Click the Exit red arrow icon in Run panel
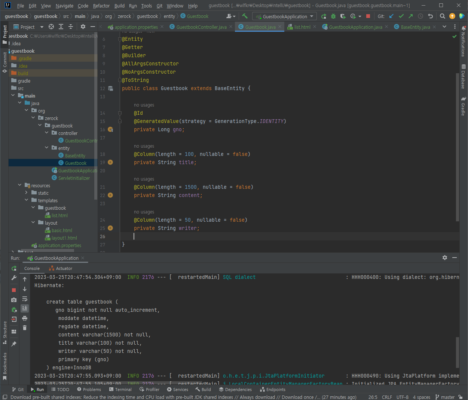Viewport: 468px width, 400px height. coord(14,319)
